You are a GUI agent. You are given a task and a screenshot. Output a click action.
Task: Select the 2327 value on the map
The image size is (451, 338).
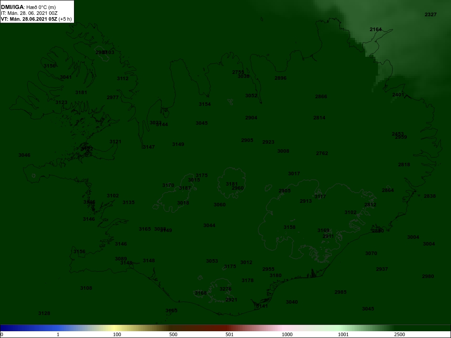[431, 15]
